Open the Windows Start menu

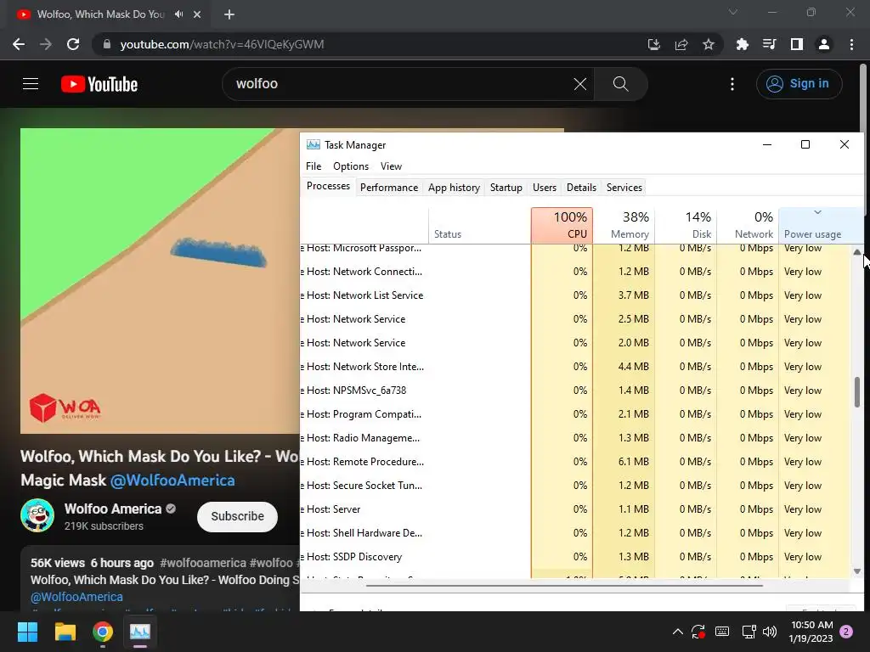click(27, 632)
